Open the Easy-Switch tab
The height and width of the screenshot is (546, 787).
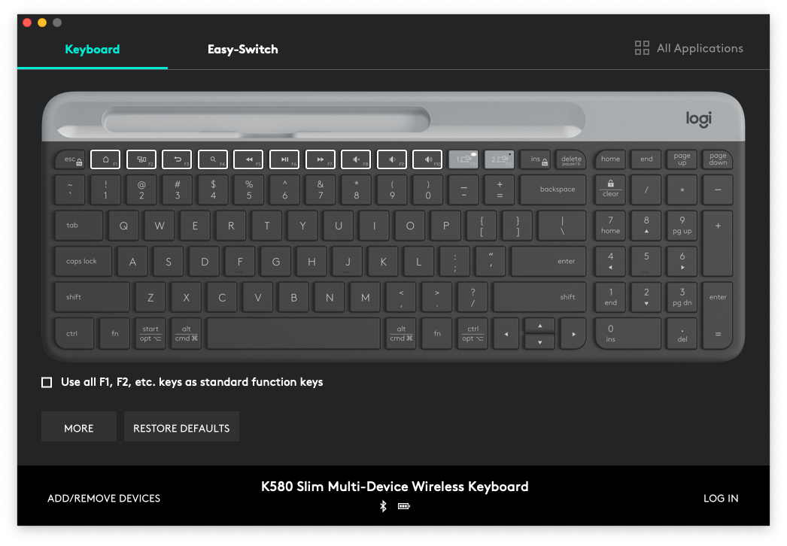pos(243,49)
